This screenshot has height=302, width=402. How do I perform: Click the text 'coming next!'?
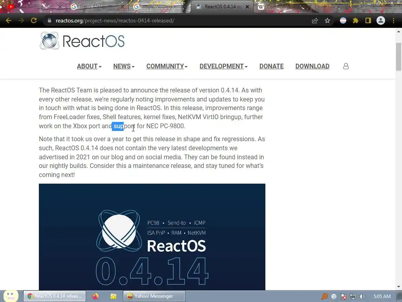[57, 175]
